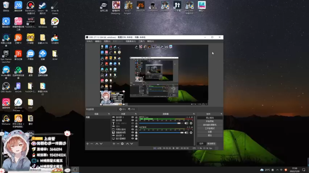Image resolution: width=309 pixels, height=173 pixels.
Task: Move source up in the Sources panel
Action: [127, 144]
